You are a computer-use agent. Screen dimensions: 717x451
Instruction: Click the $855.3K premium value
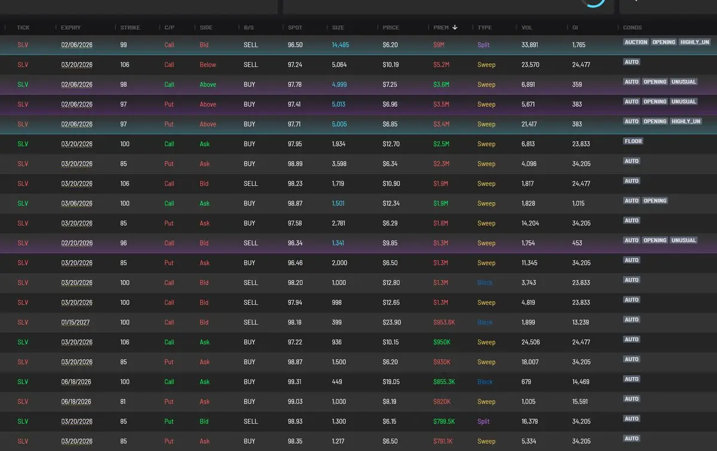point(444,382)
